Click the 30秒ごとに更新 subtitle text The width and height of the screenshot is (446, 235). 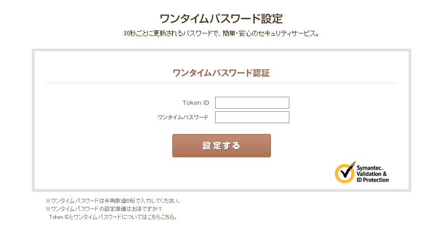(221, 33)
